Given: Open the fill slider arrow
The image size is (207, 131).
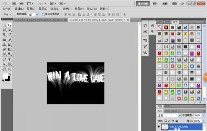Looking at the screenshot, I should pos(203,121).
